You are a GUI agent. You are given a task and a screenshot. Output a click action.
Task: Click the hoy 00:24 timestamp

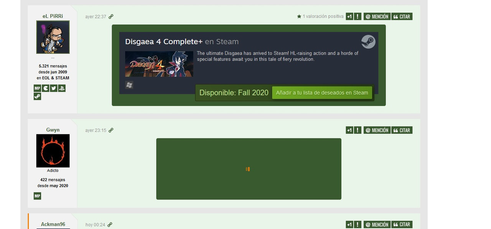click(95, 224)
